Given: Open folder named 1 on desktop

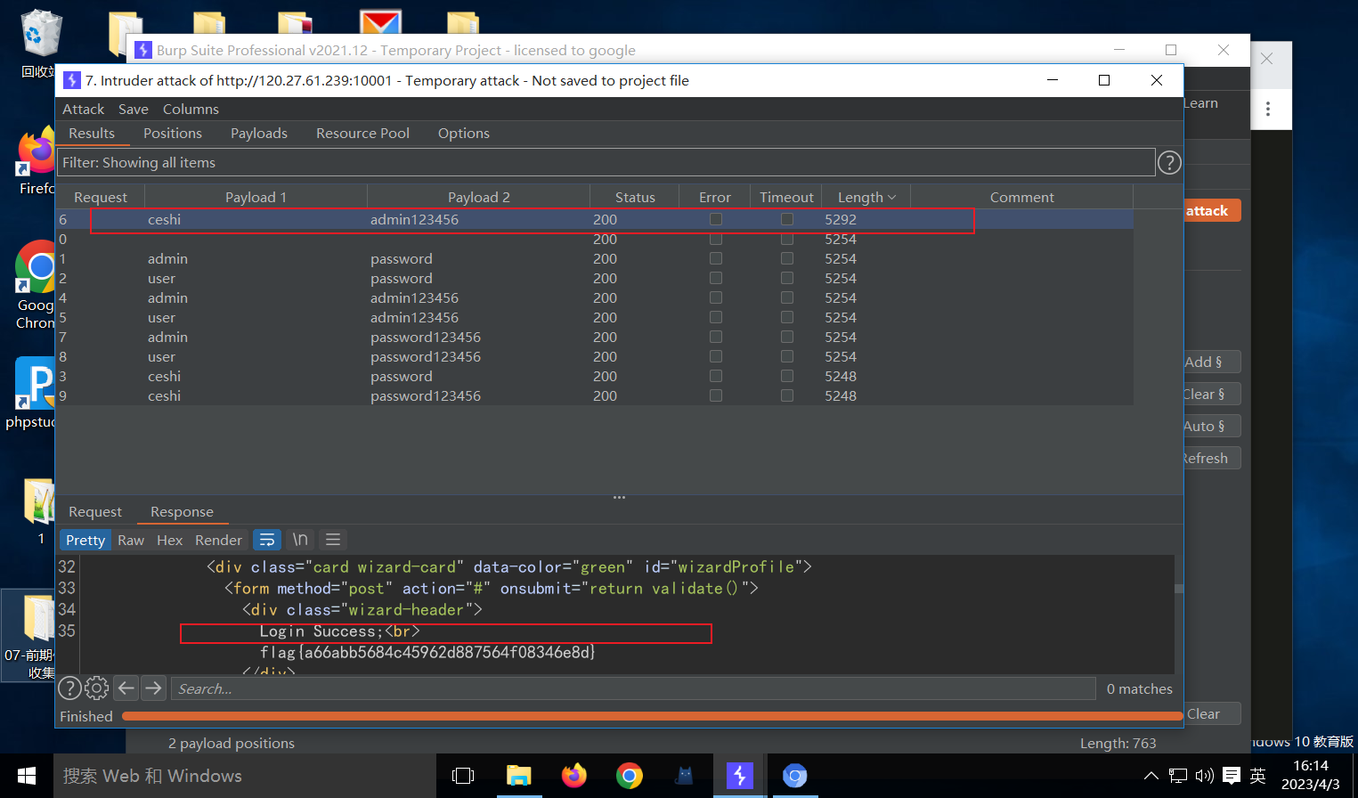Looking at the screenshot, I should pyautogui.click(x=39, y=510).
